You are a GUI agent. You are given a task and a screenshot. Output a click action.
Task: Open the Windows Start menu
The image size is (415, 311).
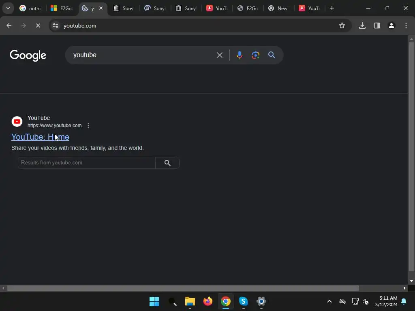(x=154, y=301)
